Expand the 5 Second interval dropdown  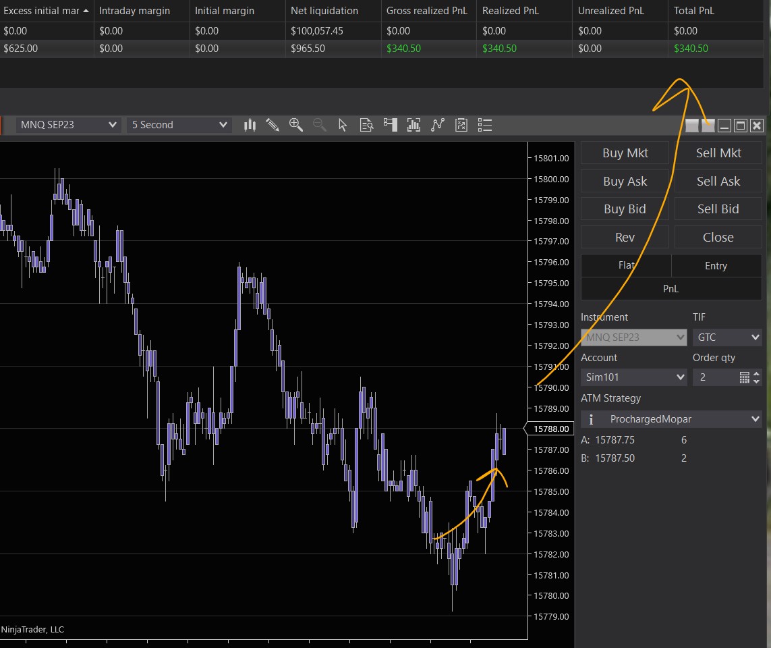pos(179,125)
